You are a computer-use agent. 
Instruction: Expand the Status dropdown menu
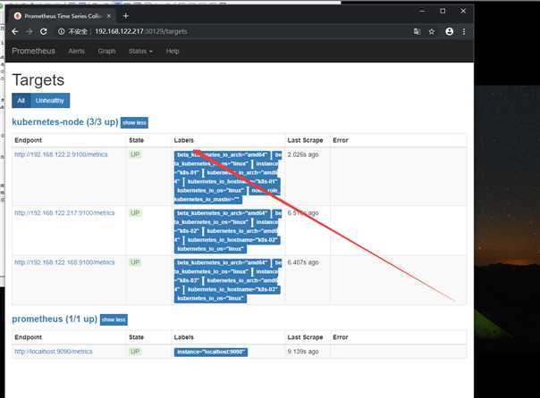pos(140,51)
